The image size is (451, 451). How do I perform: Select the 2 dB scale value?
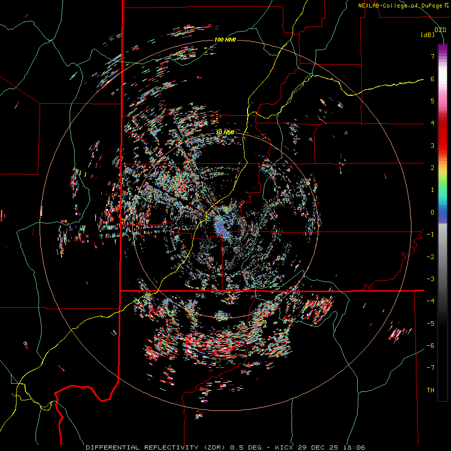(432, 168)
